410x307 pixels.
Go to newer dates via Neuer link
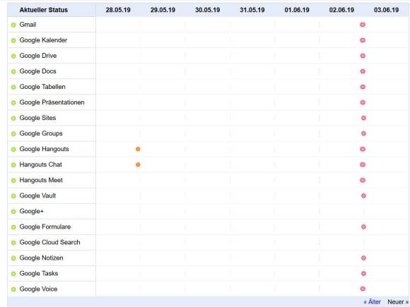[398, 302]
